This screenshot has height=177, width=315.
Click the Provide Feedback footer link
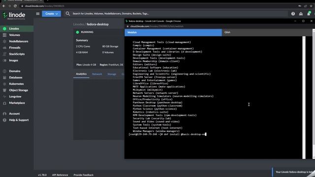coord(83,175)
